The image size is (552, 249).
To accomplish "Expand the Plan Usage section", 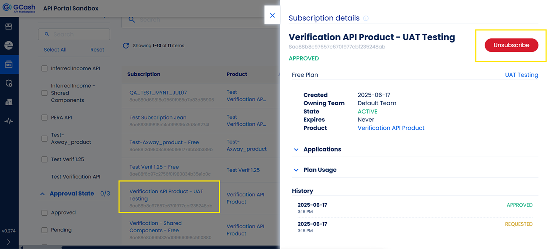I will point(296,170).
